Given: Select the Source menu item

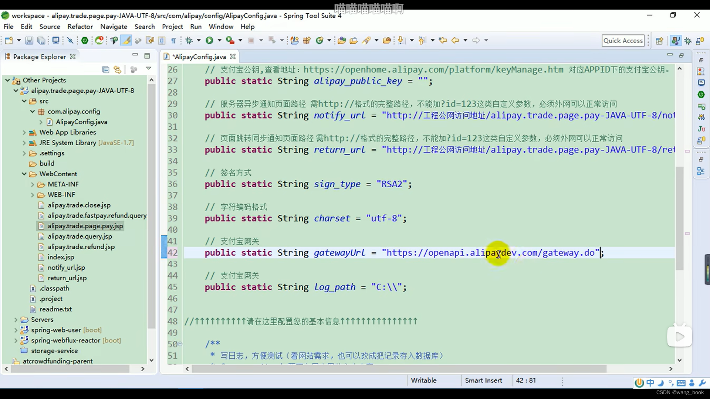Looking at the screenshot, I should click(49, 26).
